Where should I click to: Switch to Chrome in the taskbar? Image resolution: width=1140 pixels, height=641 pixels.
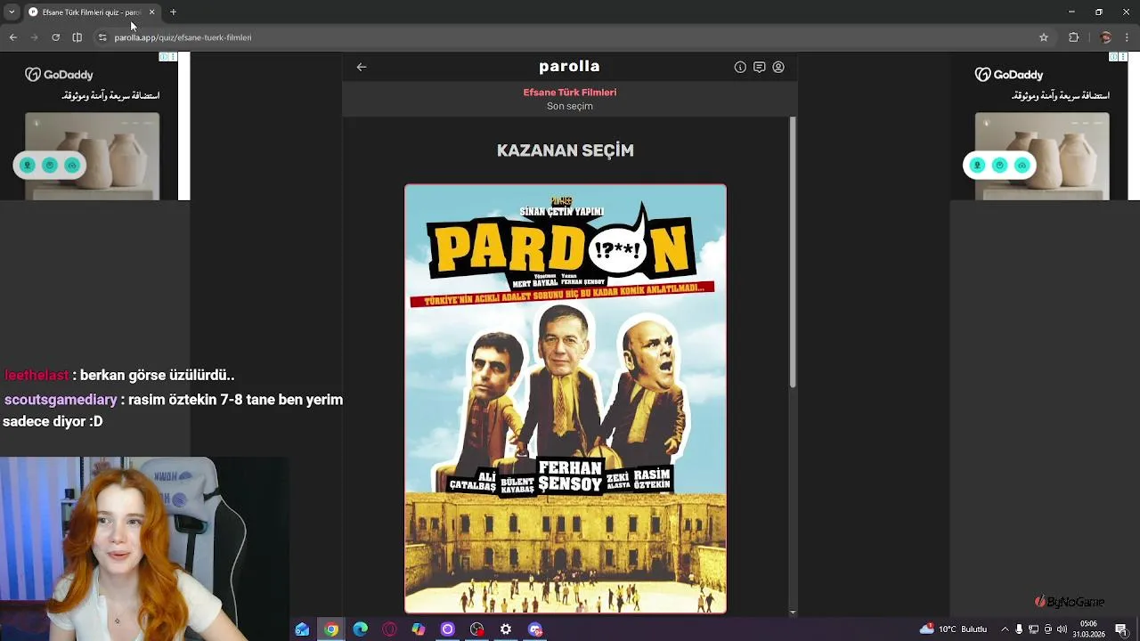[x=331, y=629]
